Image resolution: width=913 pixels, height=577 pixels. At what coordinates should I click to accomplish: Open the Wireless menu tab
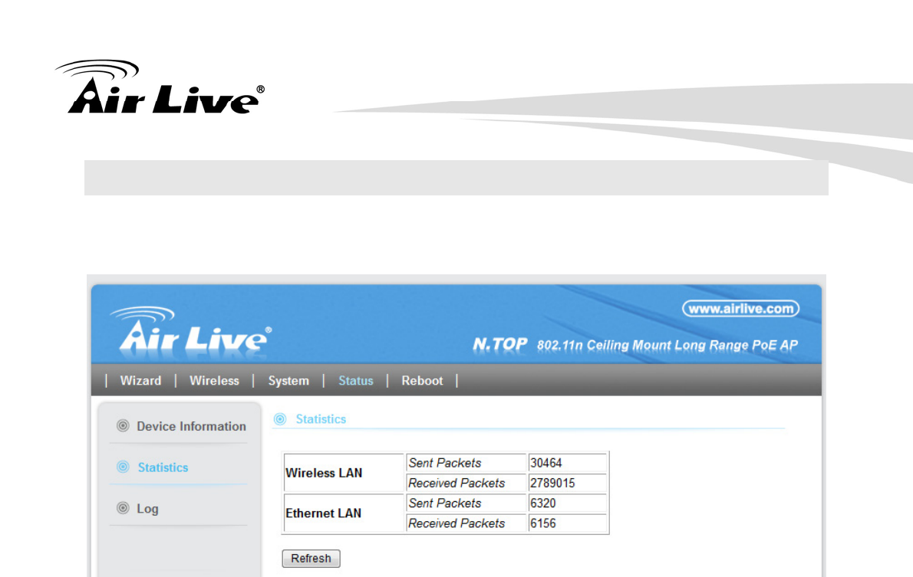(214, 380)
